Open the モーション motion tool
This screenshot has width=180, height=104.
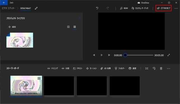pyautogui.click(x=91, y=68)
